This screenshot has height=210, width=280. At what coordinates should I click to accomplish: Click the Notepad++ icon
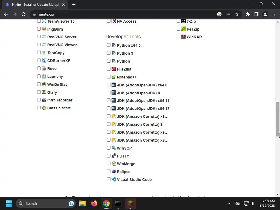click(114, 77)
